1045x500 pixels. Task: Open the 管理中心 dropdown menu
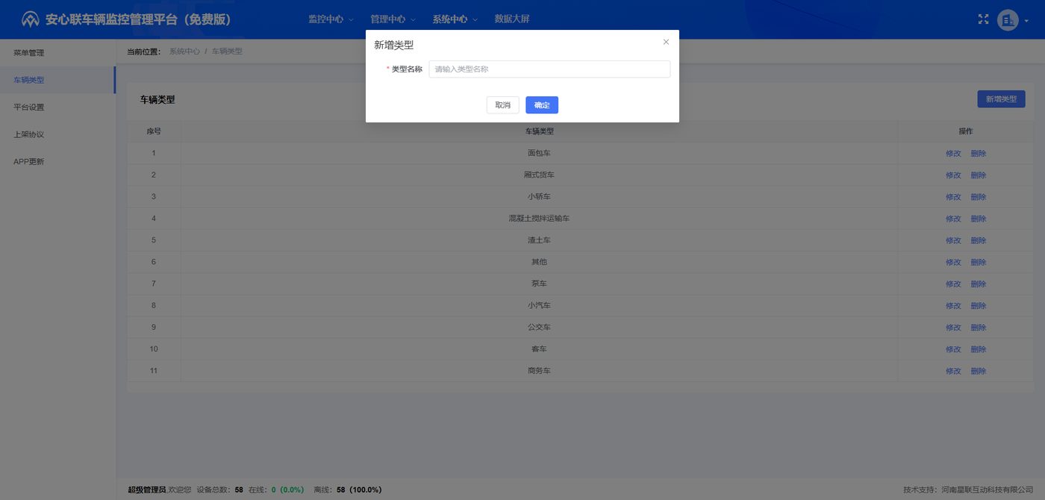click(393, 19)
